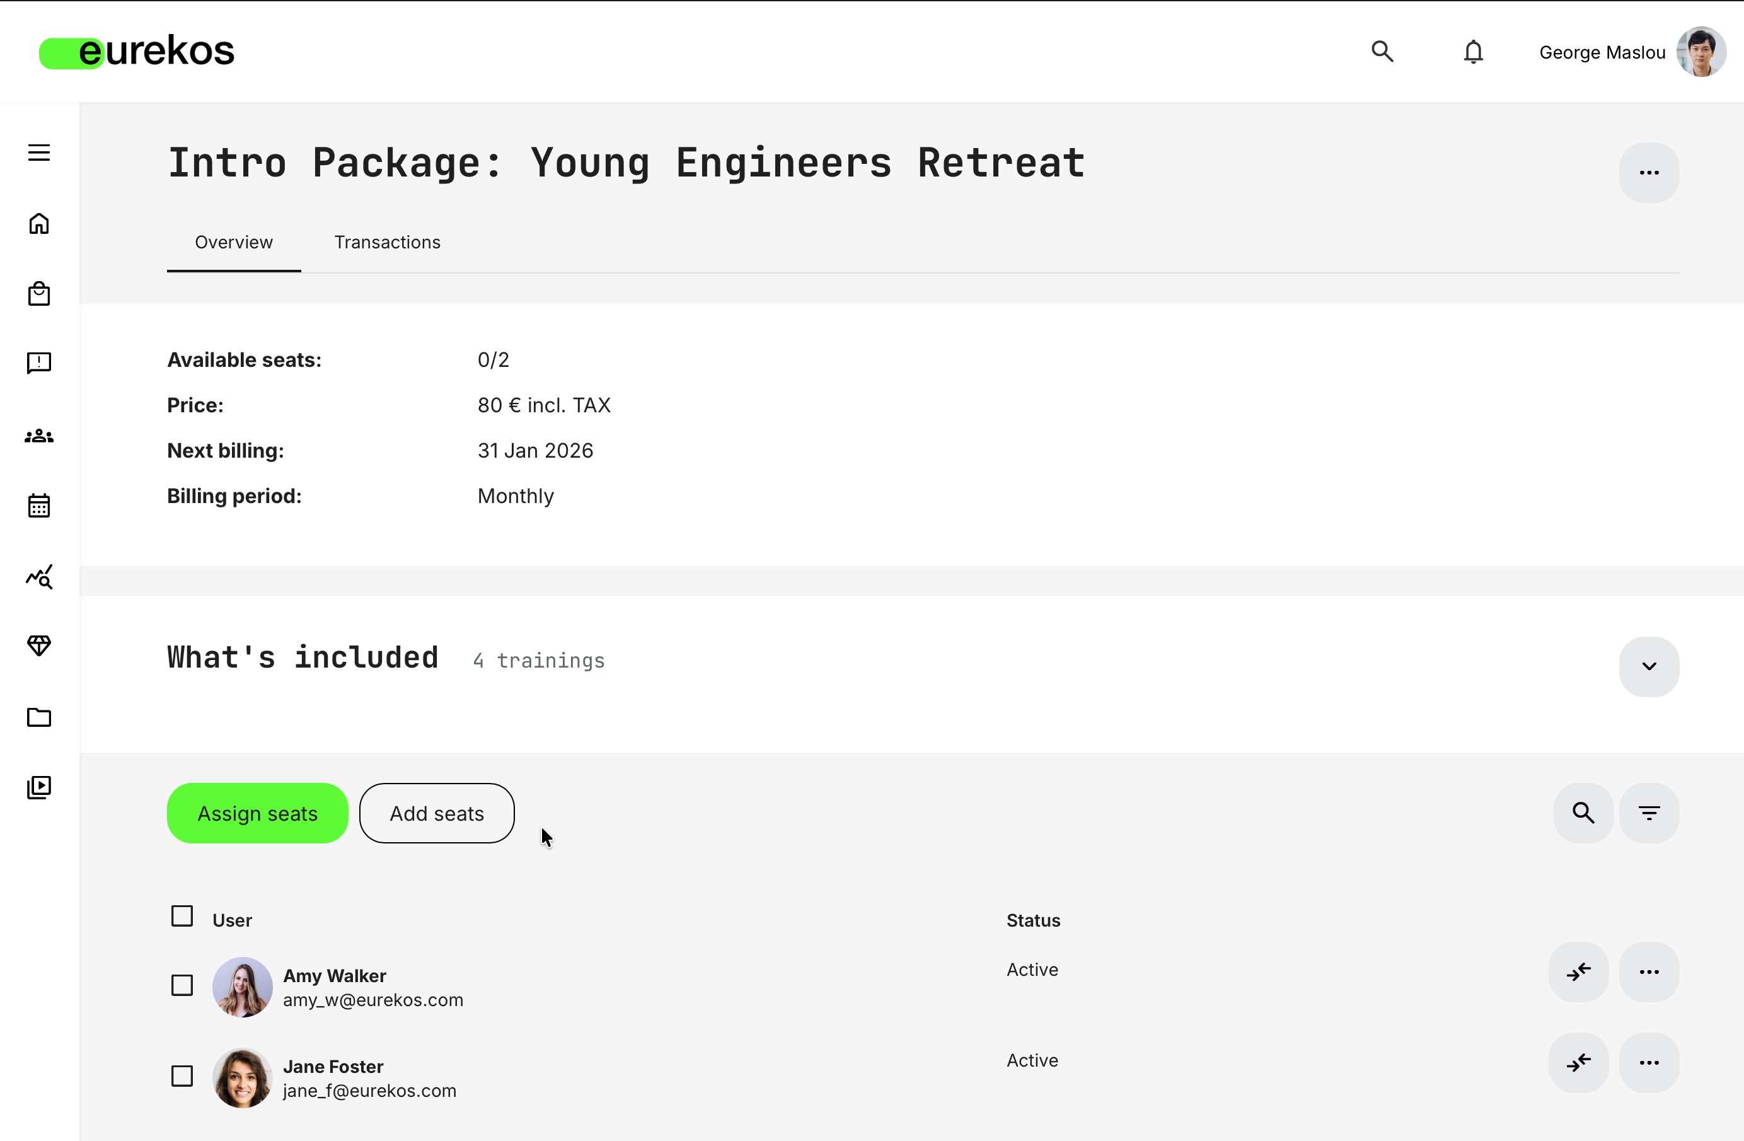Check the select-all users checkbox

tap(182, 915)
